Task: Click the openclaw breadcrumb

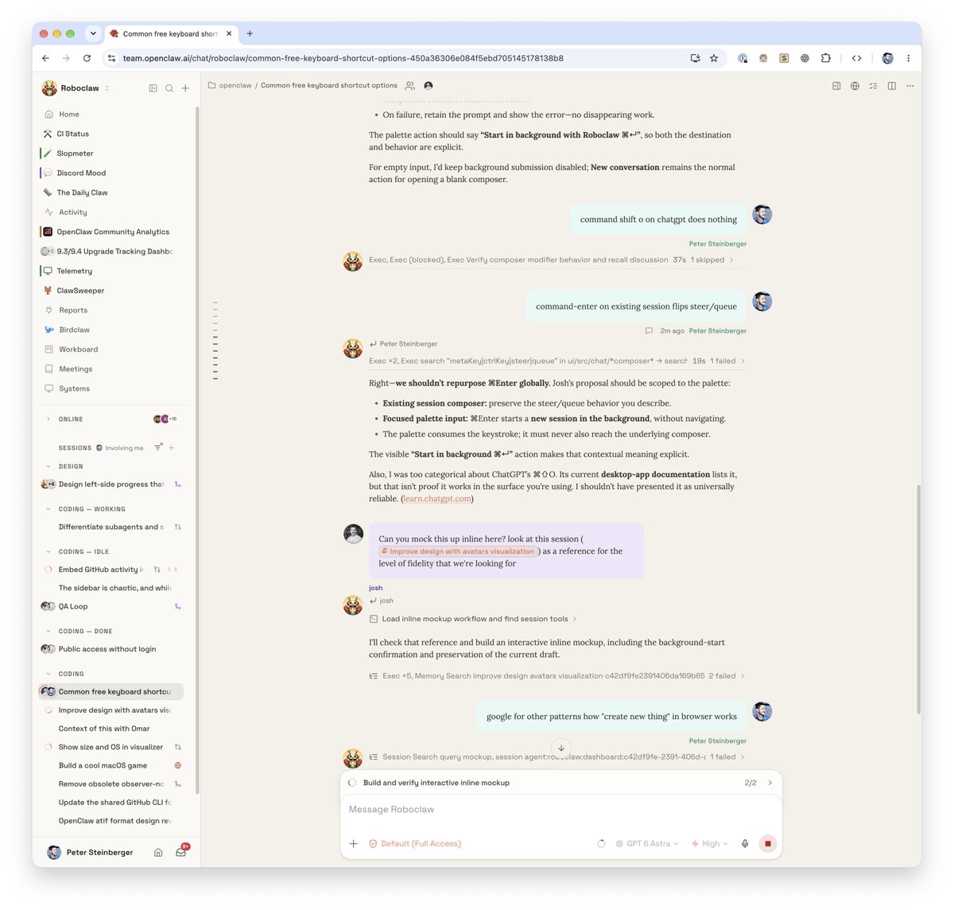Action: (235, 85)
